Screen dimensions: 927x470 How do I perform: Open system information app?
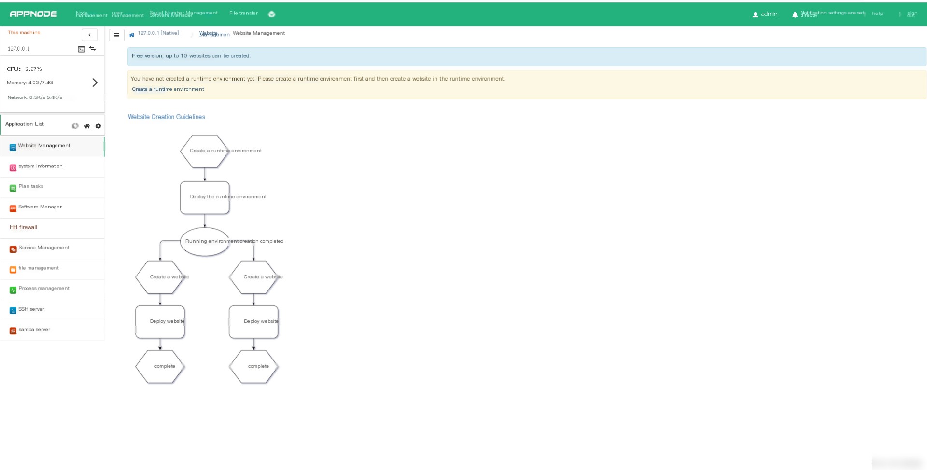click(x=52, y=167)
